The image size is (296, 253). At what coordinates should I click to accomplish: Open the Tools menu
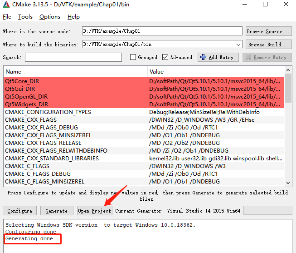(x=25, y=17)
